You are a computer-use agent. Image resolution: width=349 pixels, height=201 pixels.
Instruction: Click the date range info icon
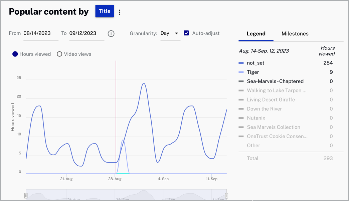pyautogui.click(x=111, y=33)
